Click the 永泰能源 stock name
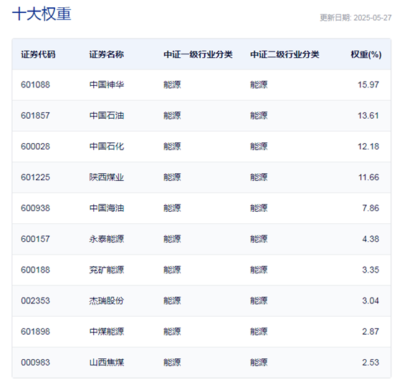Screen dimensions: 397x382 click(x=107, y=239)
